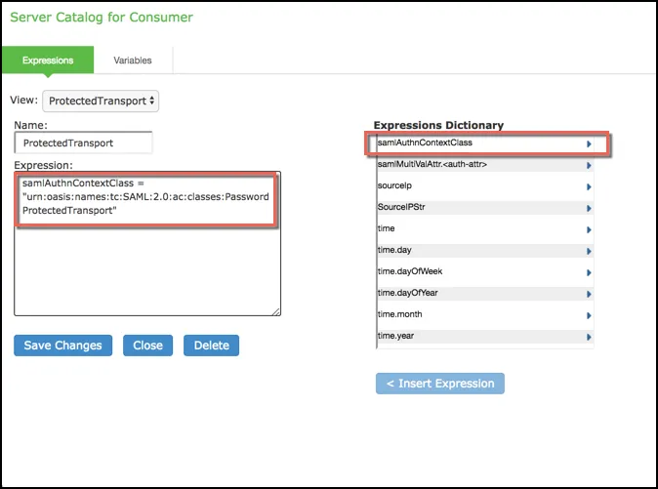
Task: Expand the arrow next to SourceIPStr
Action: coord(589,208)
